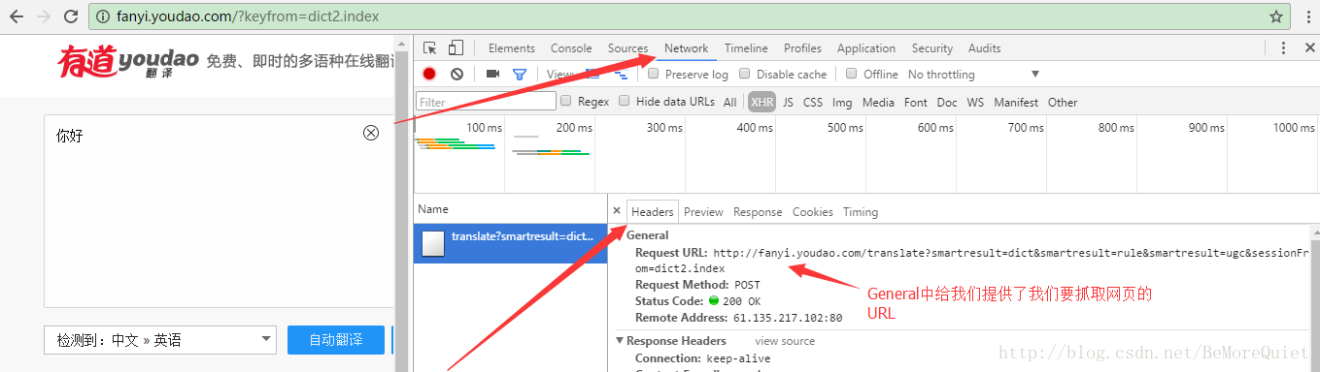Image resolution: width=1320 pixels, height=372 pixels.
Task: Click the 自动翻译 button
Action: coord(335,340)
